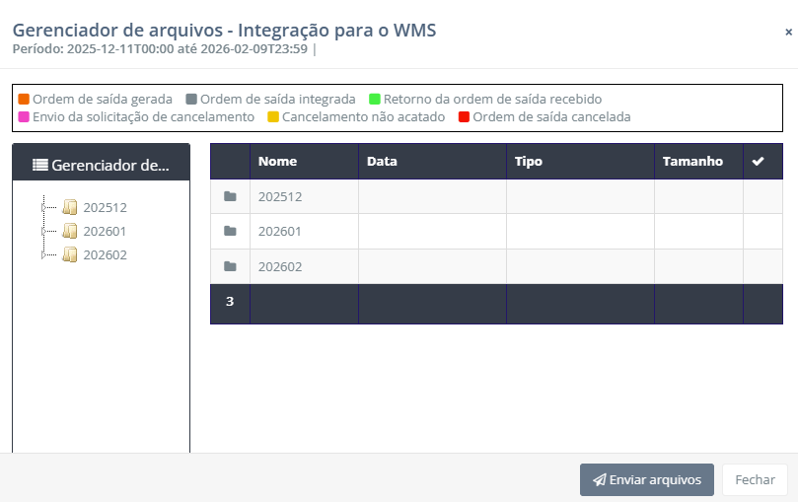Expand the 202602 tree node
The image size is (798, 502).
(45, 254)
